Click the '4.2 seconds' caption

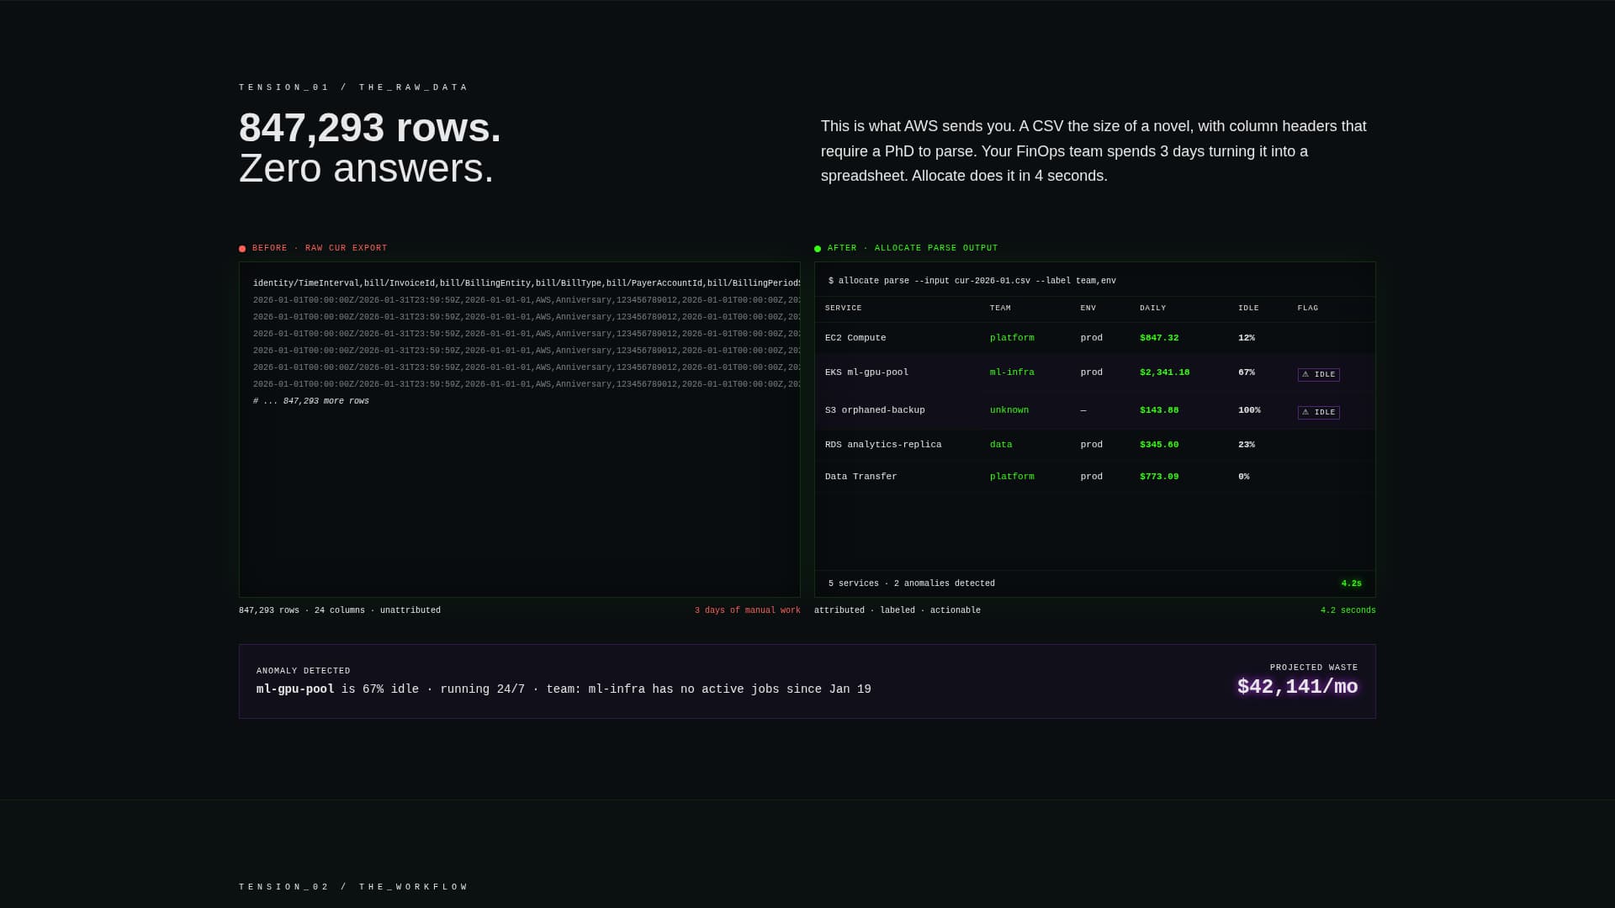coord(1348,610)
